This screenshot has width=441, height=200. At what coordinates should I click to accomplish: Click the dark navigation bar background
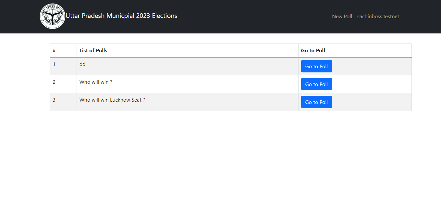[253, 16]
